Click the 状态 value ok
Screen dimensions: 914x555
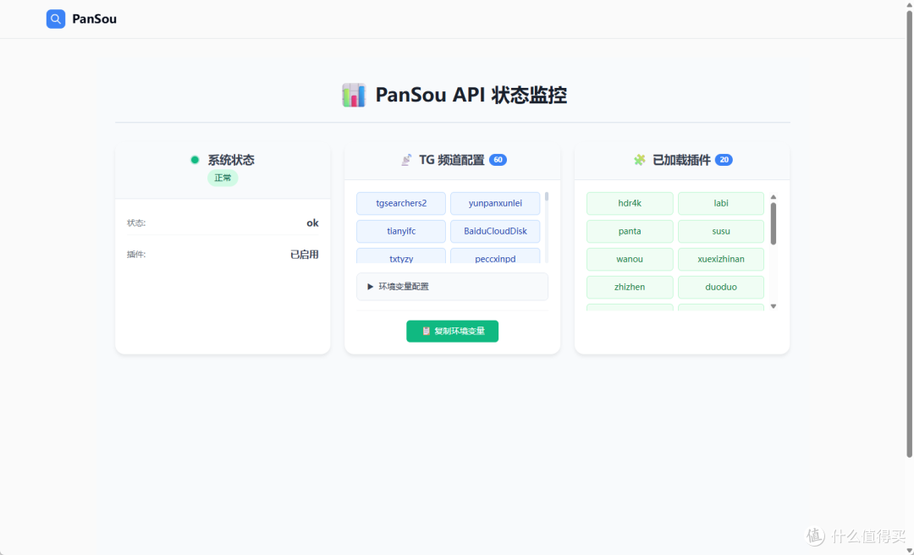[312, 223]
